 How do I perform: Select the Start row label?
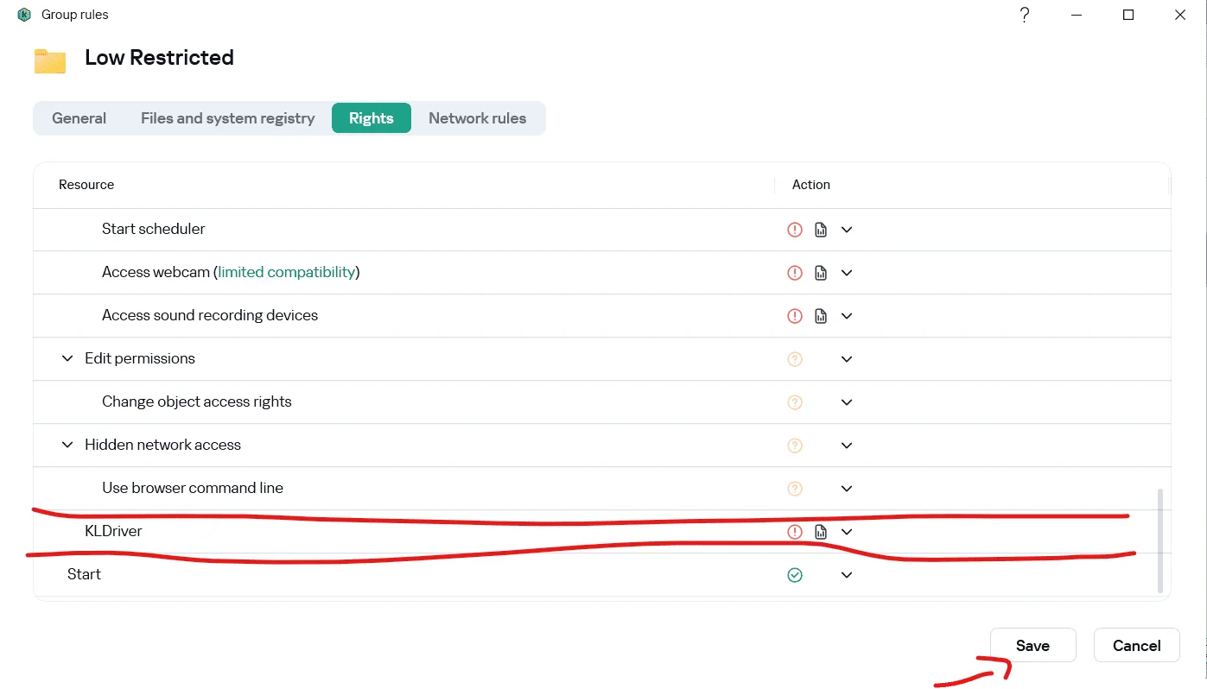(84, 574)
